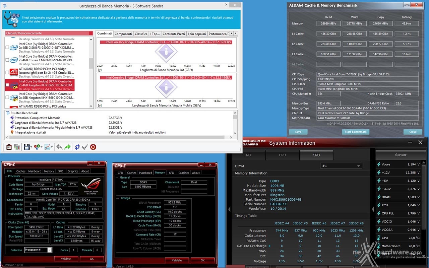Click the info diamond in the Int bandwidth chart
This screenshot has height=268, width=429.
tap(166, 52)
